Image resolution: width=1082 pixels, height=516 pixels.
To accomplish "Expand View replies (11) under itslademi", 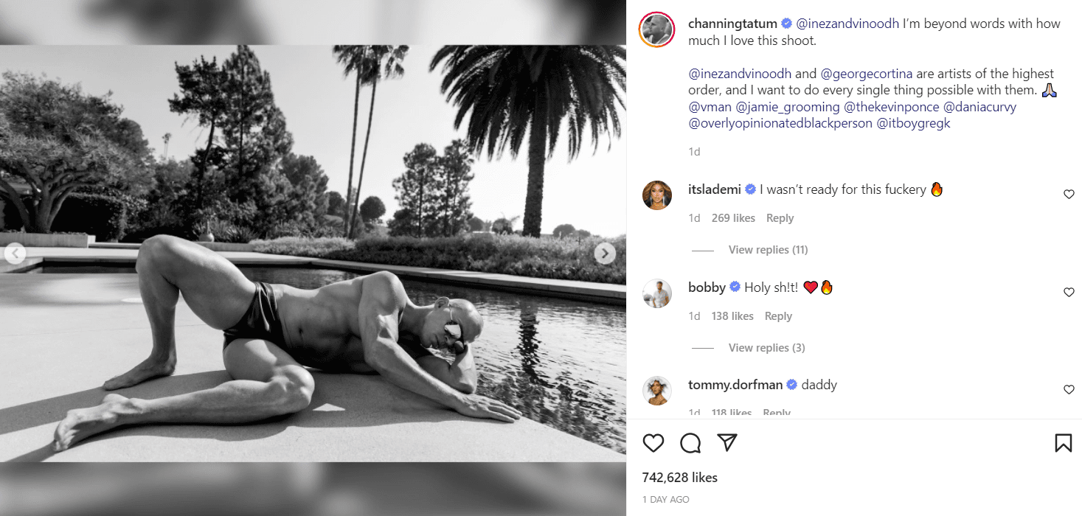I will coord(768,250).
